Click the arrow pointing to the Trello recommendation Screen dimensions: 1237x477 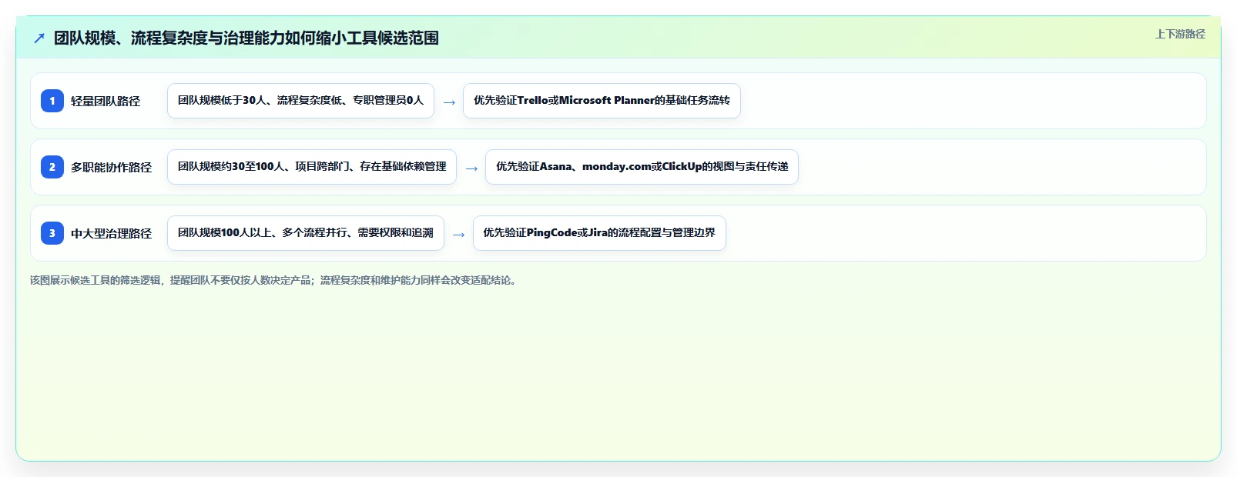449,102
